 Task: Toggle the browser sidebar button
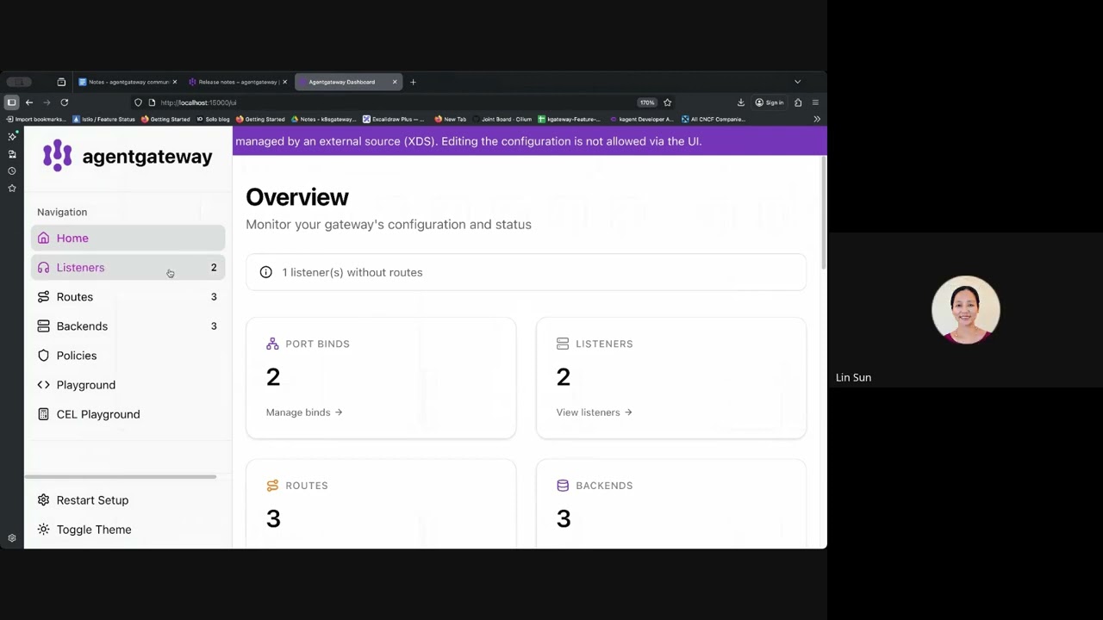(11, 102)
